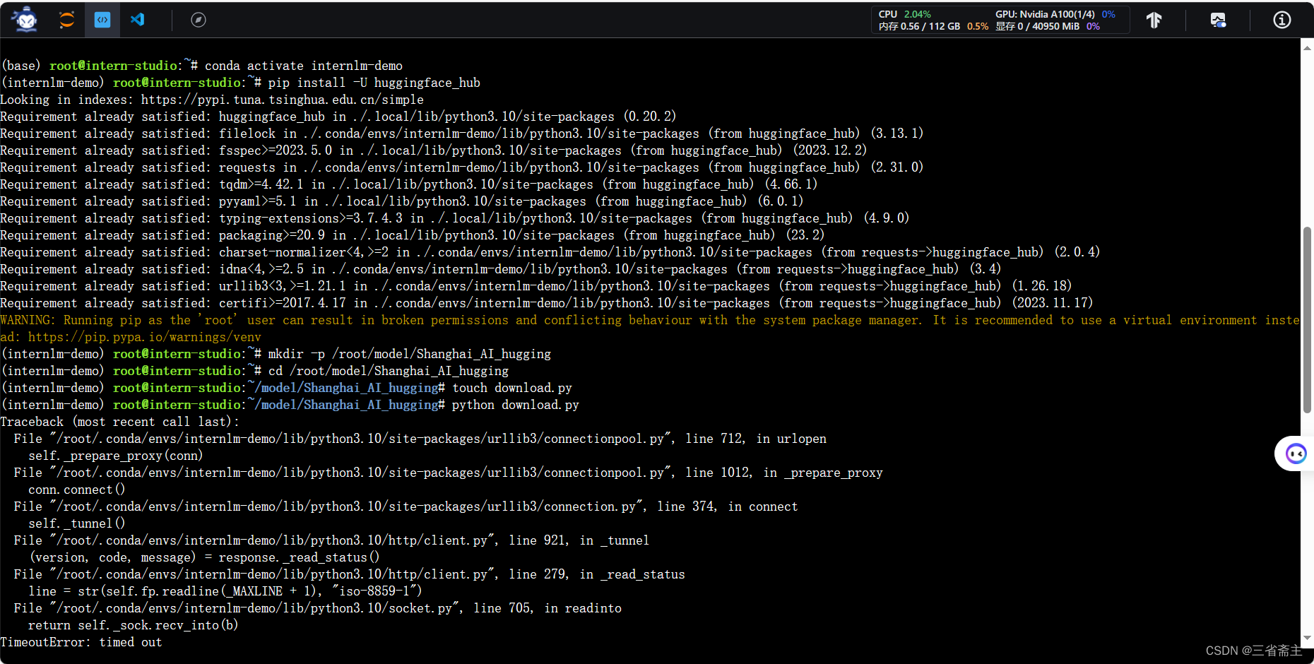Click the 'pip install -U huggingface_hub' command

pyautogui.click(x=374, y=83)
